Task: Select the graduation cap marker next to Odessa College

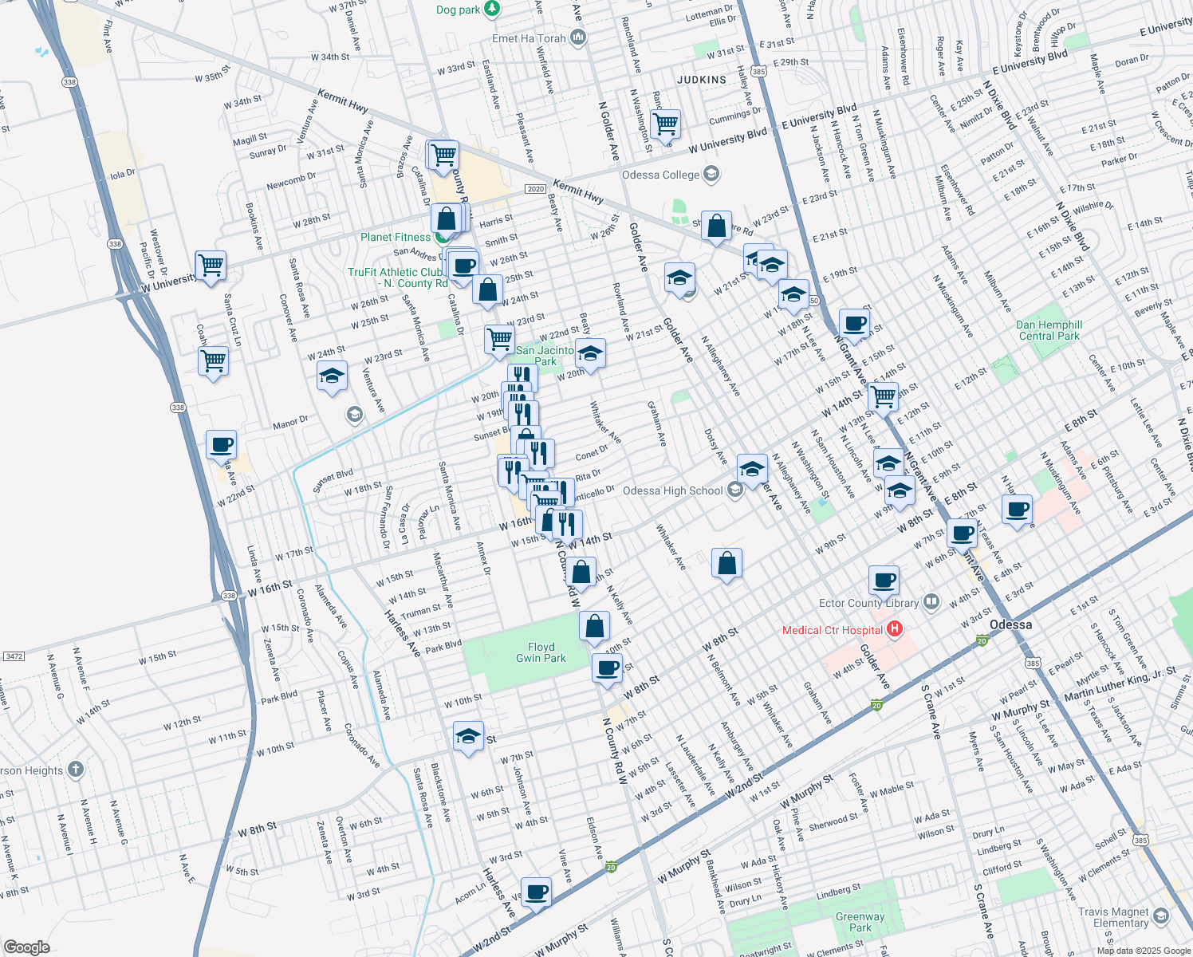Action: [x=711, y=174]
